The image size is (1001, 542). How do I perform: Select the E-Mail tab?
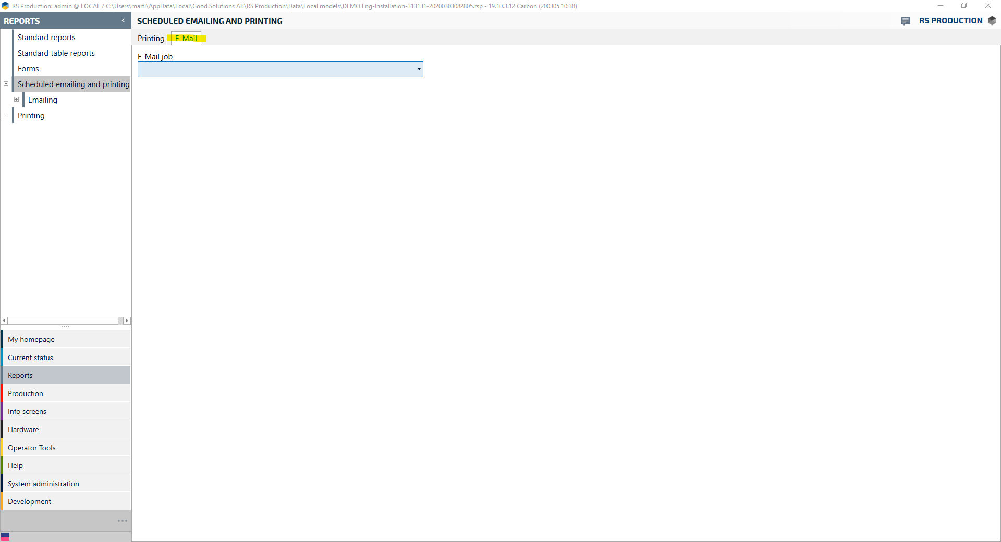coord(186,39)
